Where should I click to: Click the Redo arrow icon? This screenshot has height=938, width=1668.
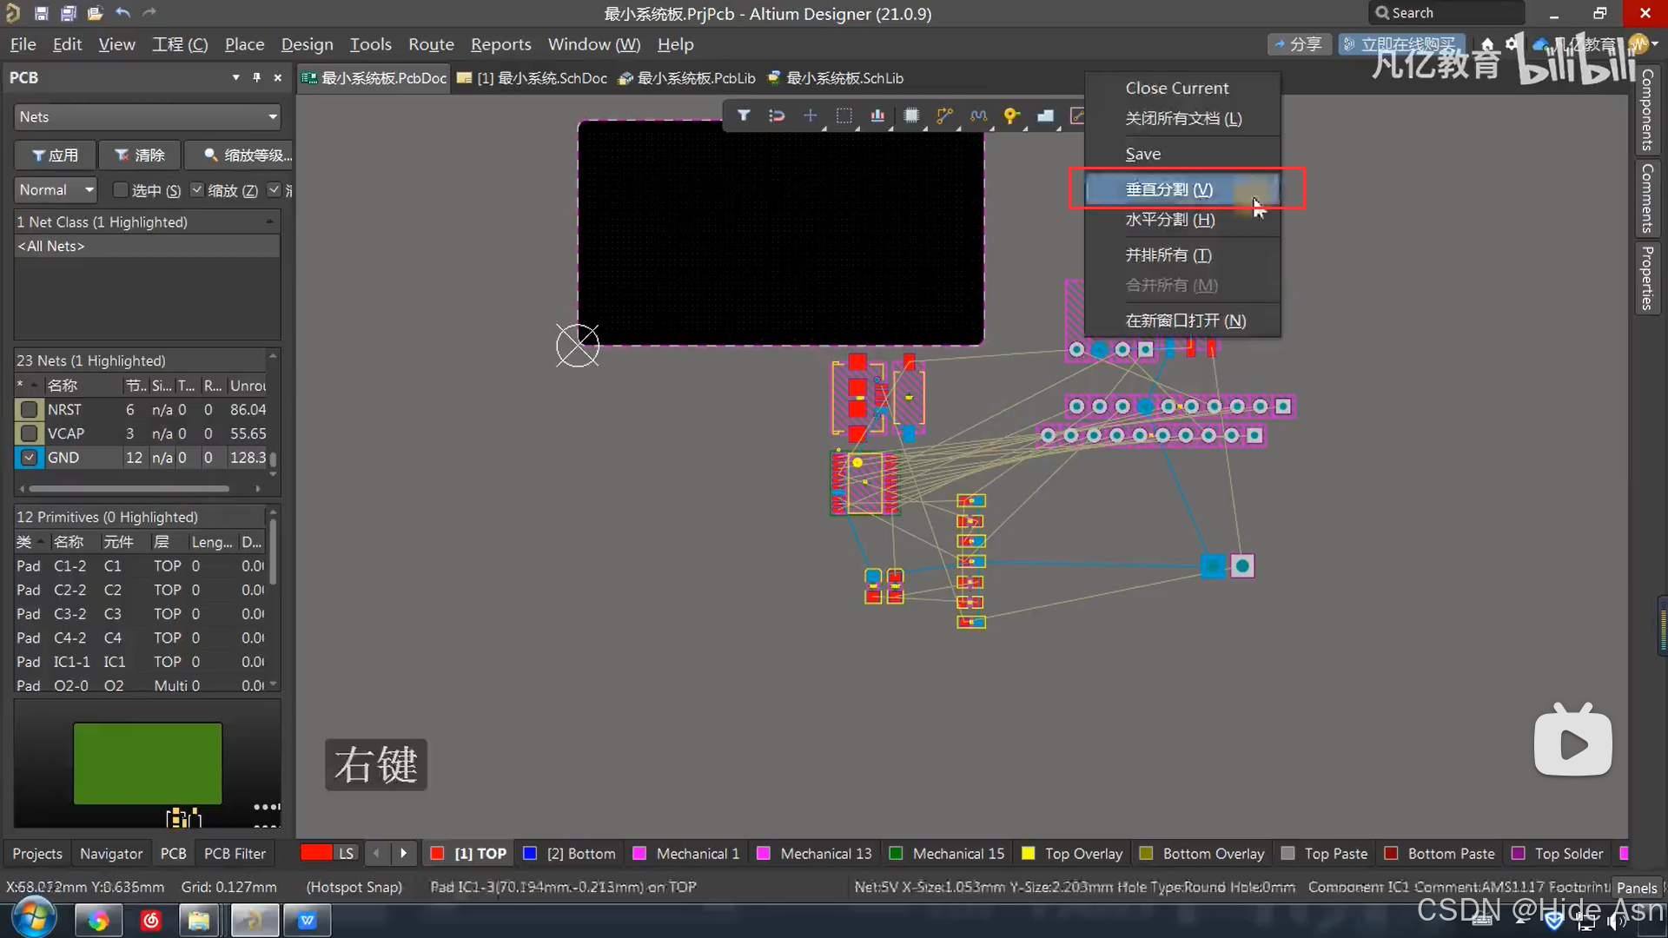click(149, 13)
